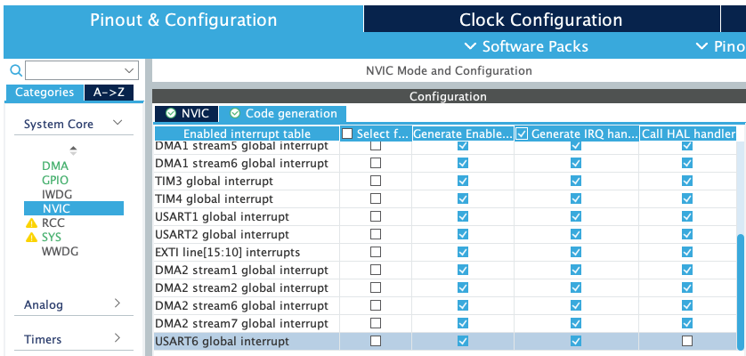Select GPIO in System Core list
The width and height of the screenshot is (746, 356).
[54, 180]
